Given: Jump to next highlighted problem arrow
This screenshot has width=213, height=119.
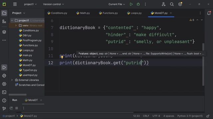Looking at the screenshot, I should tap(202, 20).
